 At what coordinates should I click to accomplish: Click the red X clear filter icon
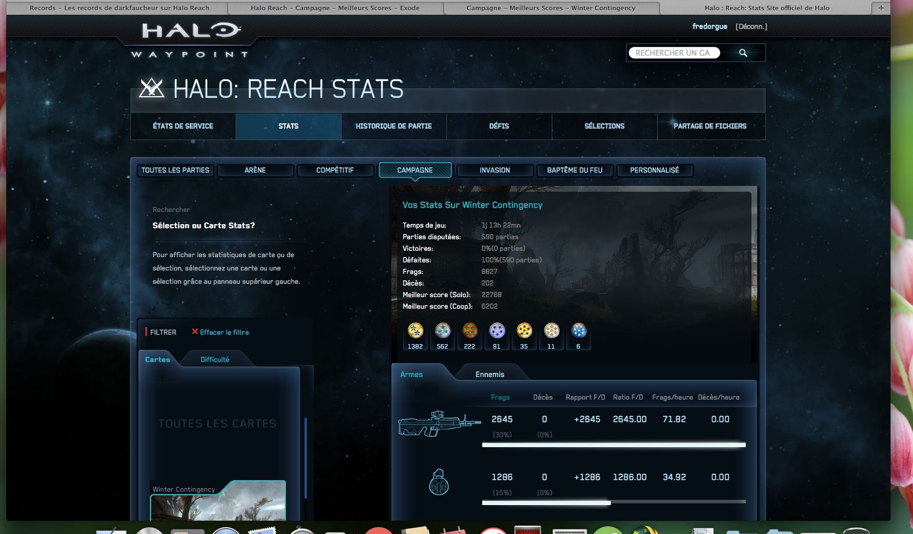(x=195, y=332)
